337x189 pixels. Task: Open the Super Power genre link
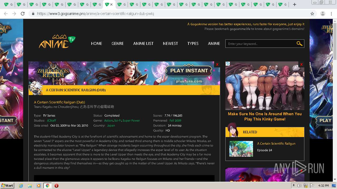pyautogui.click(x=131, y=120)
